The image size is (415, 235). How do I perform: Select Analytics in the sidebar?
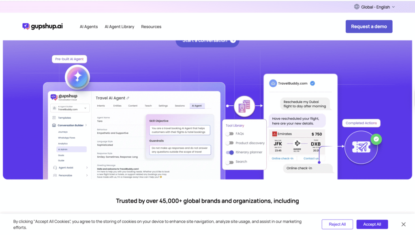point(63,143)
